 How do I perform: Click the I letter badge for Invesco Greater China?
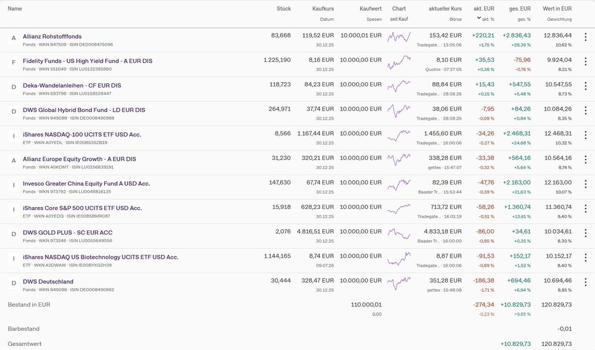pyautogui.click(x=14, y=185)
